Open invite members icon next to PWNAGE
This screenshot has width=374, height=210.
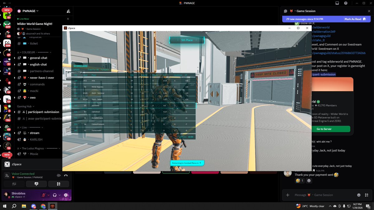click(x=68, y=11)
